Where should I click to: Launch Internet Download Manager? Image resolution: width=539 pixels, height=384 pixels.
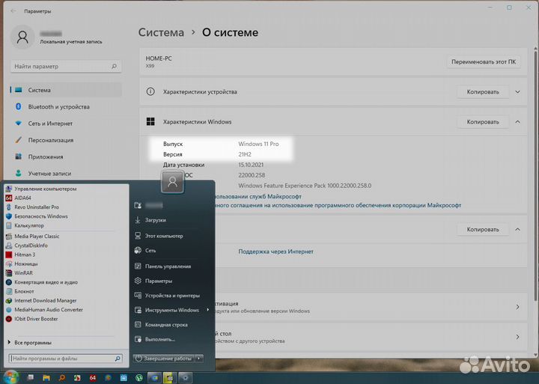point(41,300)
